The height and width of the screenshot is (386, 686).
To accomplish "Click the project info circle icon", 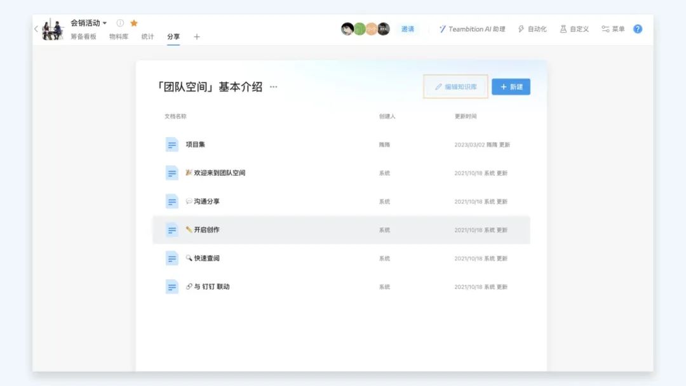I will click(120, 23).
